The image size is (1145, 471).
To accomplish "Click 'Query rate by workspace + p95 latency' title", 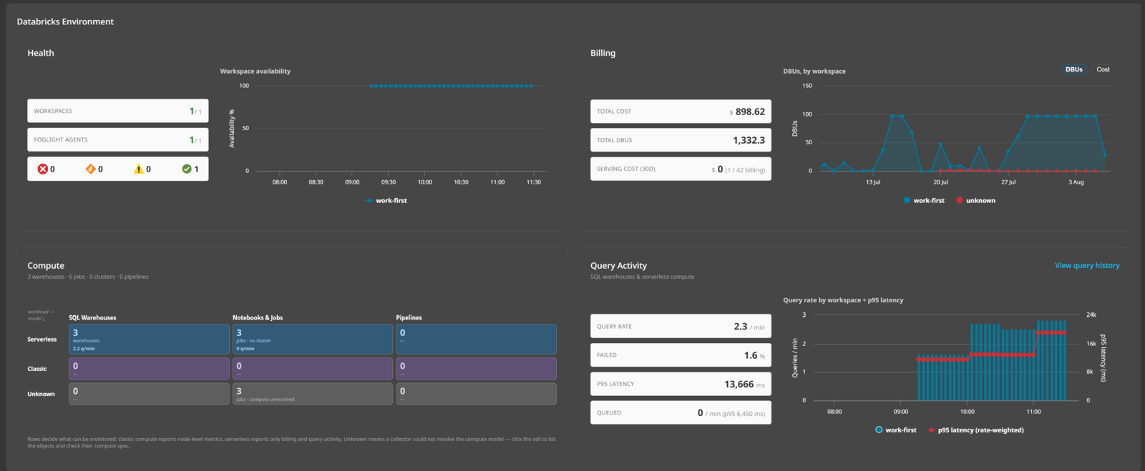I will point(843,300).
